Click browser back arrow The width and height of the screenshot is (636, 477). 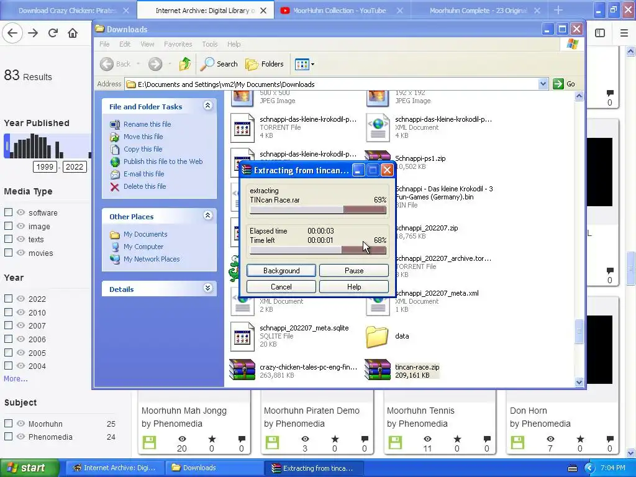pyautogui.click(x=12, y=33)
